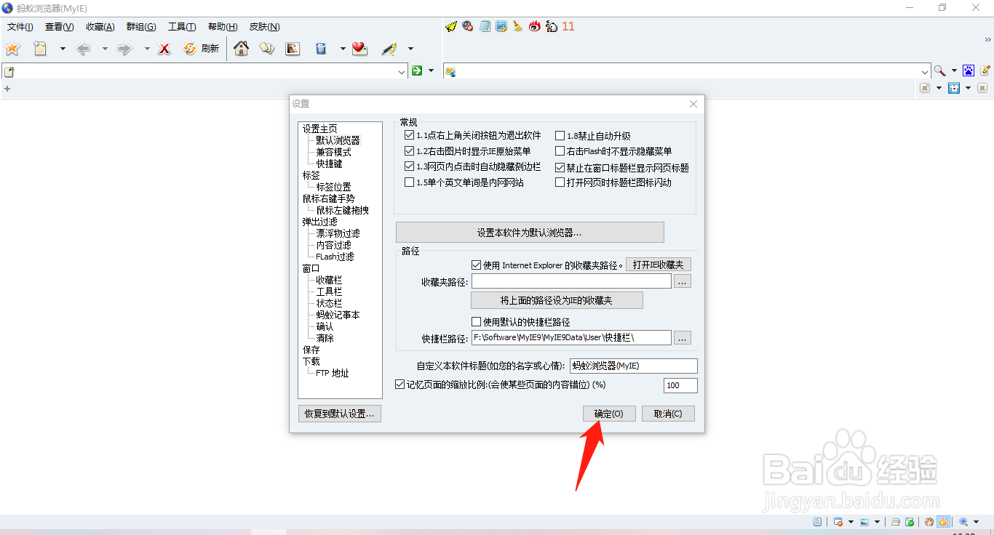994x535 pixels.
Task: Enable 1.5单个英文单词是内网网站 checkbox
Action: 409,182
